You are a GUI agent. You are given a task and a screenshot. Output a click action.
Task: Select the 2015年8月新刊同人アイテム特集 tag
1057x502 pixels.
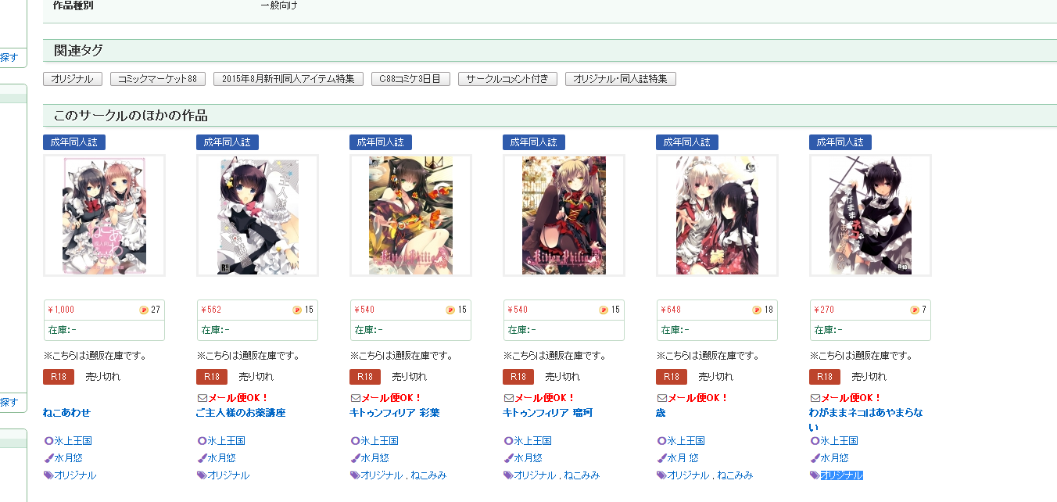point(288,79)
